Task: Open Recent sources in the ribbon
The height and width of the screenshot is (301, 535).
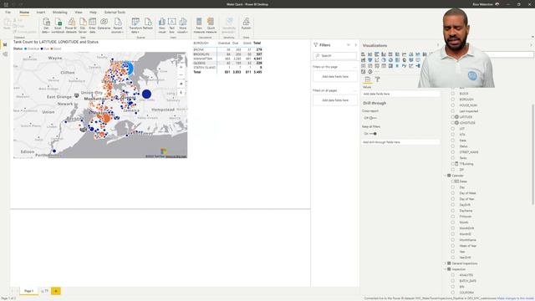Action: coord(117,26)
